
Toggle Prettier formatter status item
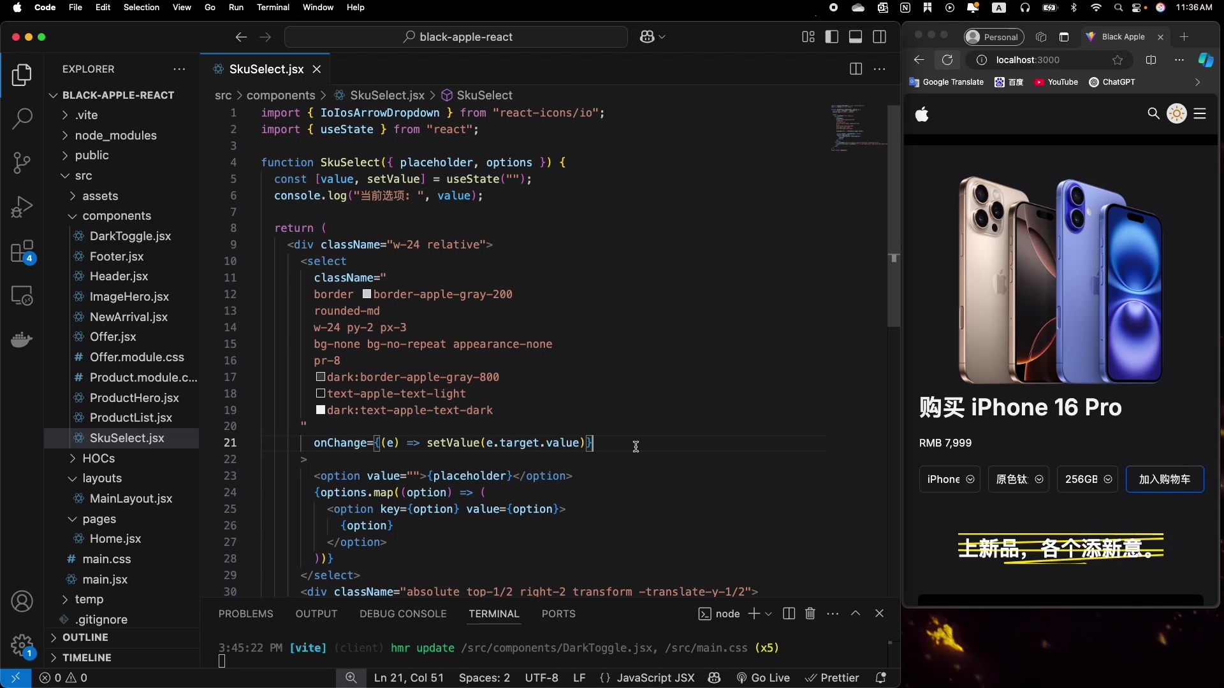click(x=832, y=678)
